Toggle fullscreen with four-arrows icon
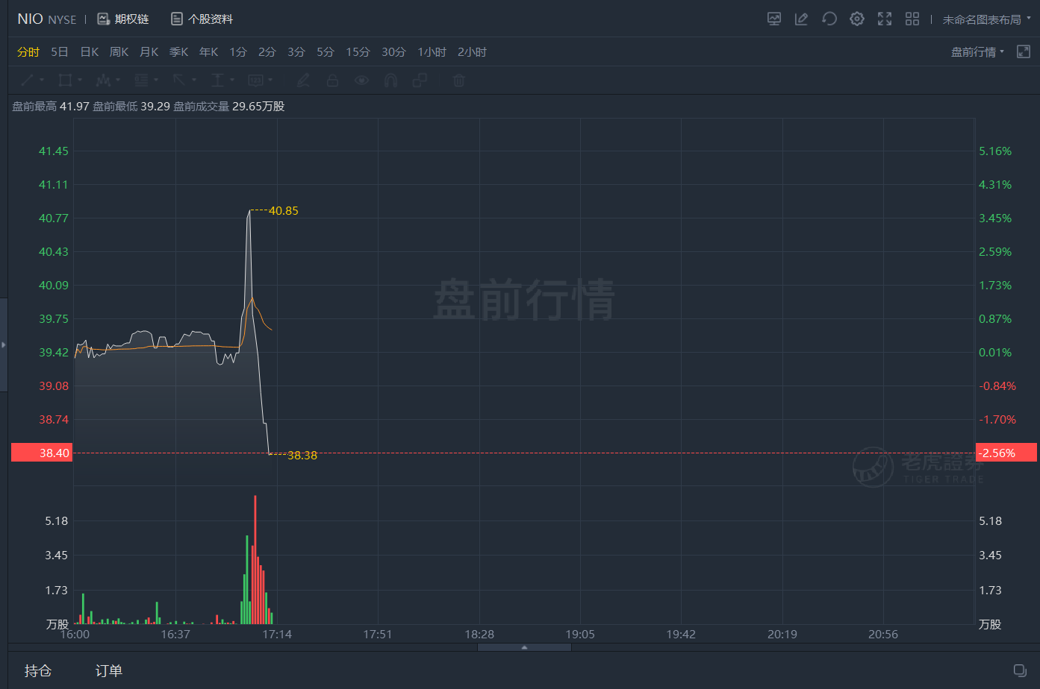The width and height of the screenshot is (1040, 689). point(885,19)
